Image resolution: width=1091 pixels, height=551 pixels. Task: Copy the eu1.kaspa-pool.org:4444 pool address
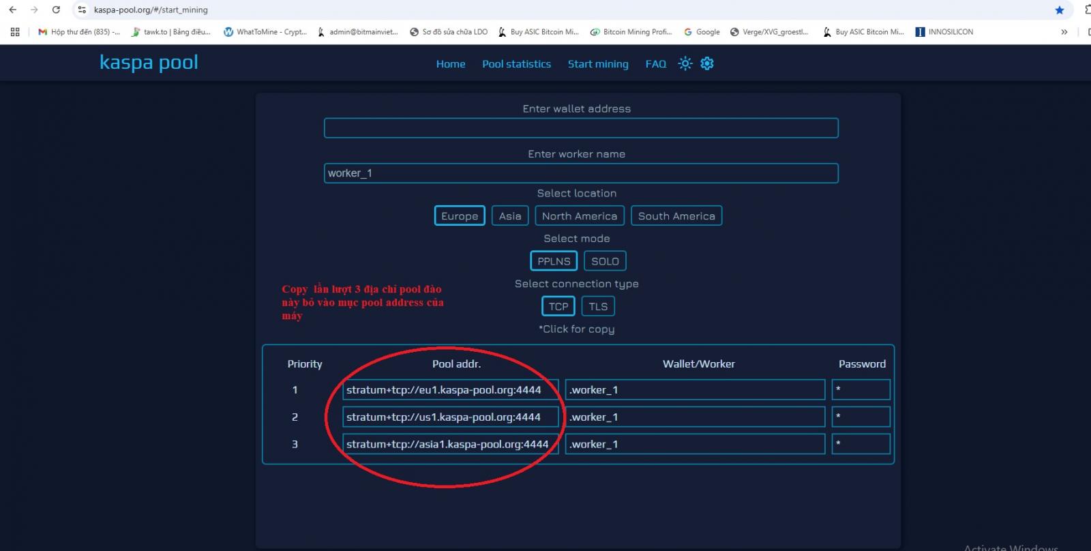click(451, 390)
